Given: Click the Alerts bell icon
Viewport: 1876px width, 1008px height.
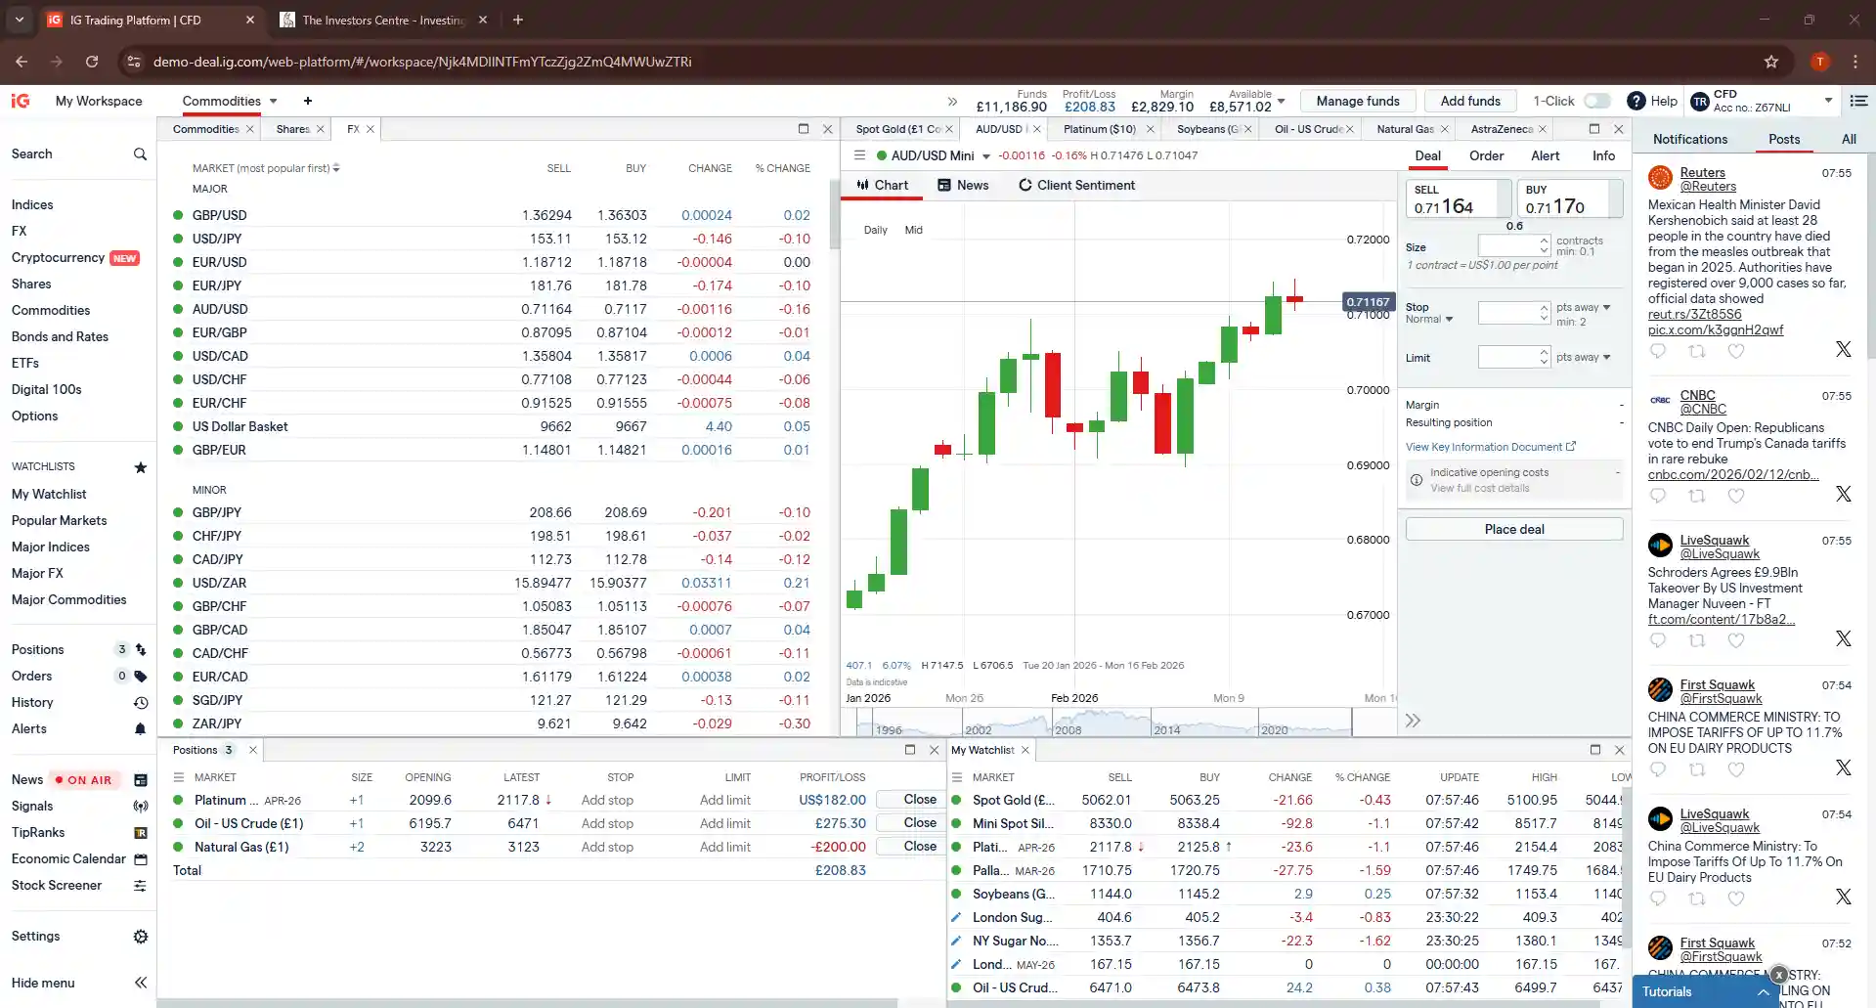Looking at the screenshot, I should pos(141,729).
